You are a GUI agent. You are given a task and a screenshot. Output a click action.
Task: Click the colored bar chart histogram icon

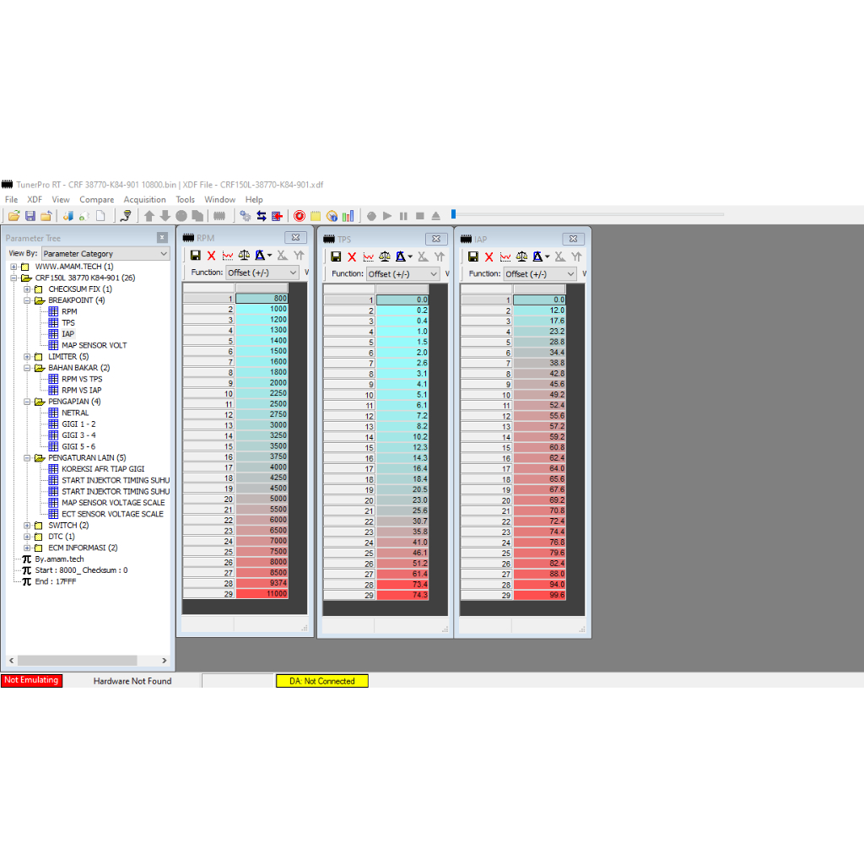[348, 216]
